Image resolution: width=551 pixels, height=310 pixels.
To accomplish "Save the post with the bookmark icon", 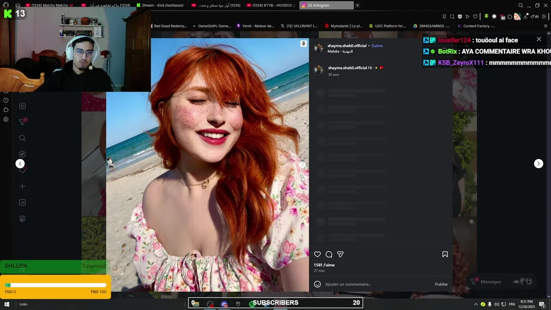I will [x=445, y=254].
